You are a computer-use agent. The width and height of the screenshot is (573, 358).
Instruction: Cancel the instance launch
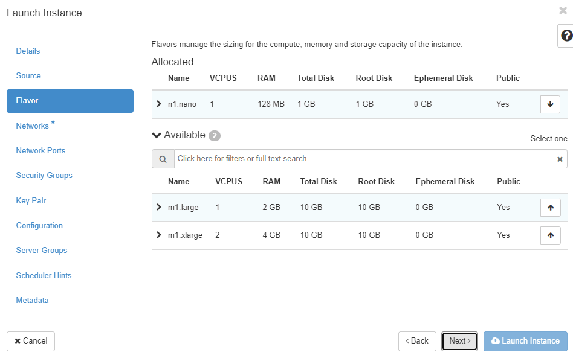pos(31,341)
